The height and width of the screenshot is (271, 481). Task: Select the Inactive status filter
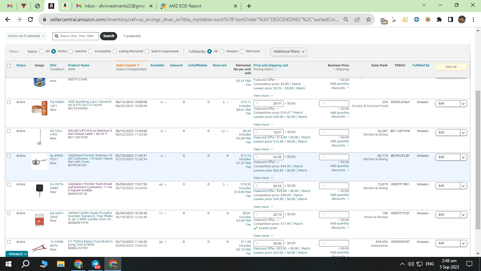click(71, 51)
